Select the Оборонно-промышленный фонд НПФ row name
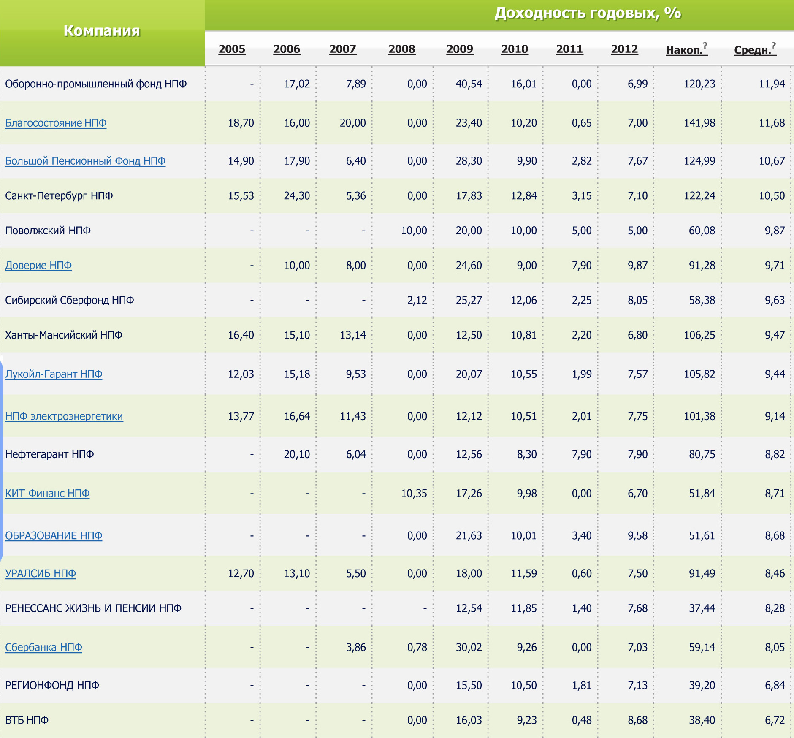This screenshot has height=738, width=794. pyautogui.click(x=96, y=84)
